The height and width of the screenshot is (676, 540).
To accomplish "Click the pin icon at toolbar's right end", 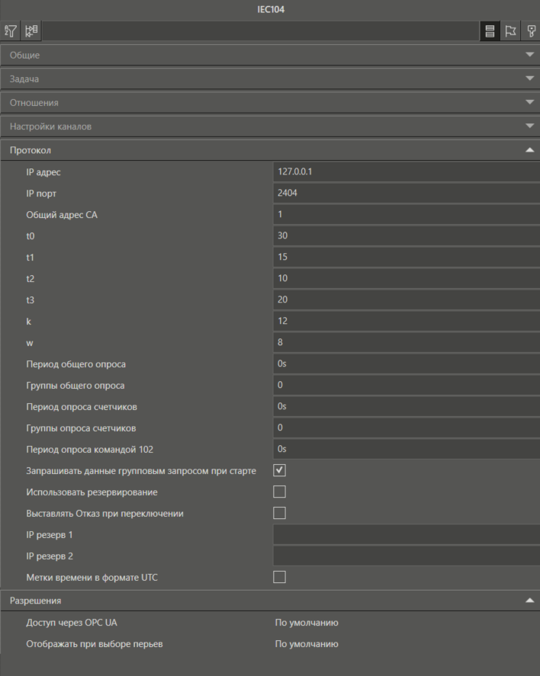I will coord(532,31).
